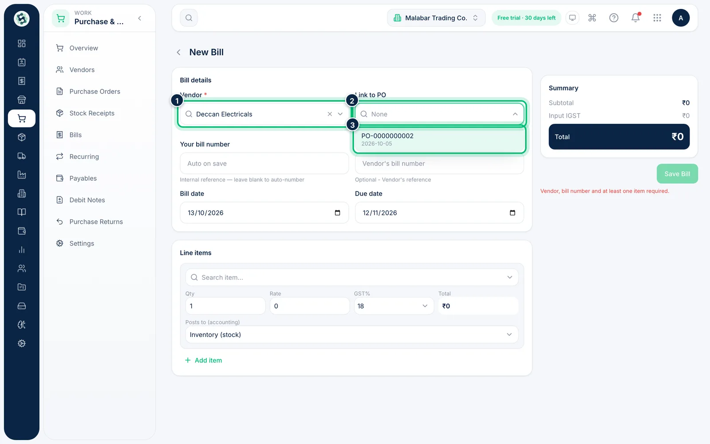Image resolution: width=710 pixels, height=444 pixels.
Task: Collapse the Purchase module sidebar
Action: pos(140,18)
